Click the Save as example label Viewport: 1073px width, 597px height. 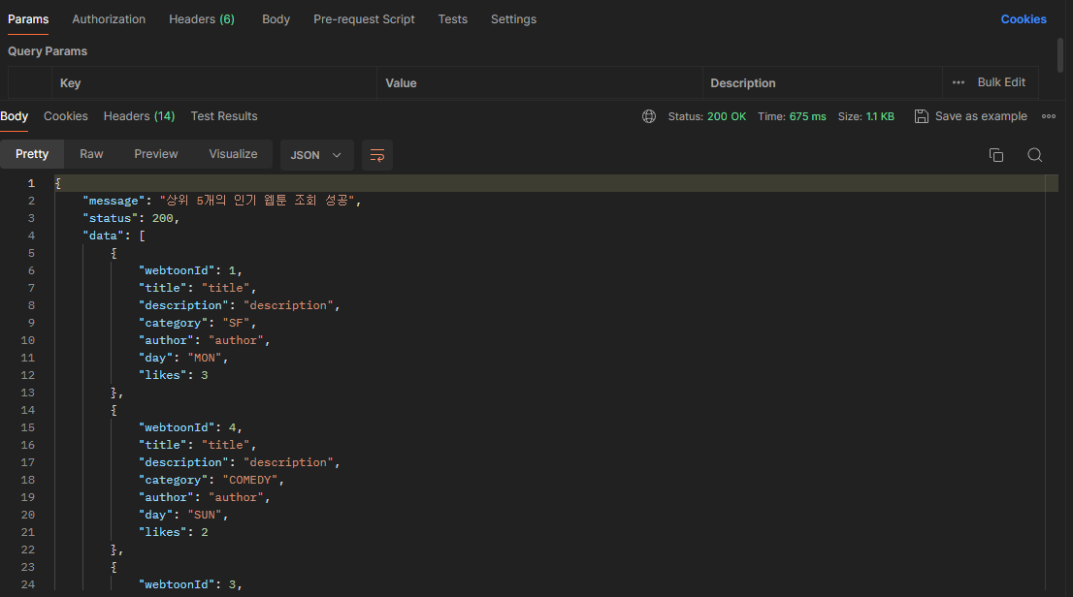coord(981,116)
